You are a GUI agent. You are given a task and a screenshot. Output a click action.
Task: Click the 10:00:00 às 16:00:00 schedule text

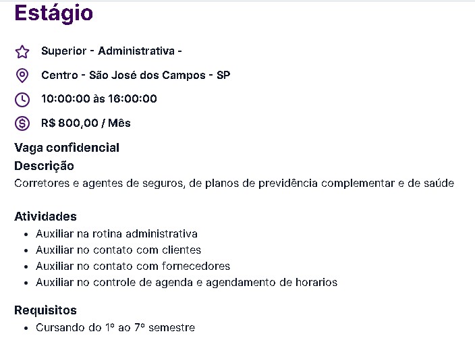click(99, 99)
